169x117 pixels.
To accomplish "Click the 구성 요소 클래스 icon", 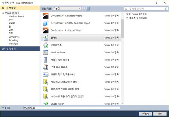I will tap(45, 67).
